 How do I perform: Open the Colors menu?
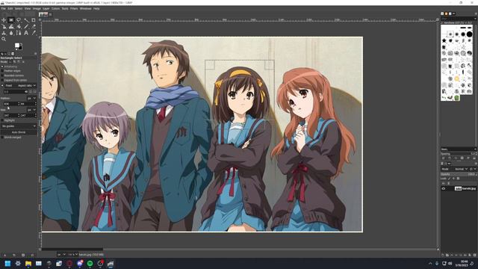click(x=55, y=8)
